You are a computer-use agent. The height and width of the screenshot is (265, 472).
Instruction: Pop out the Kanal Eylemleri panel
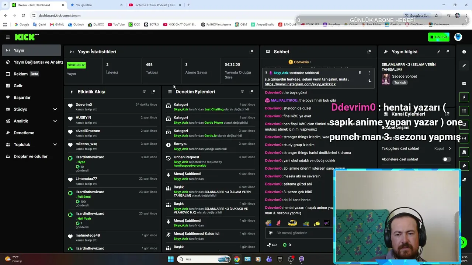(447, 114)
